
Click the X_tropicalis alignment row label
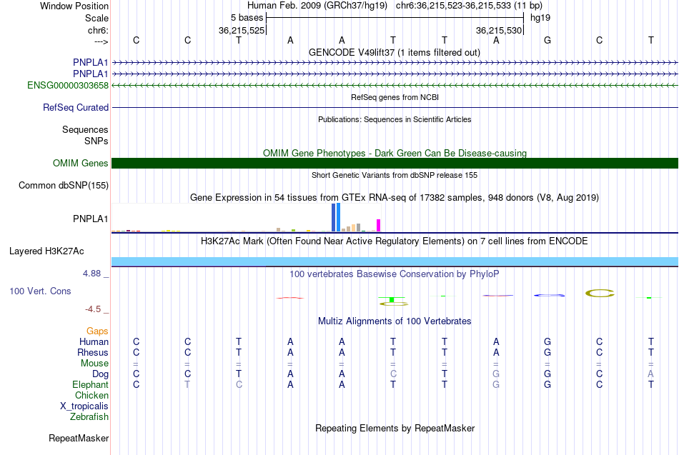84,406
